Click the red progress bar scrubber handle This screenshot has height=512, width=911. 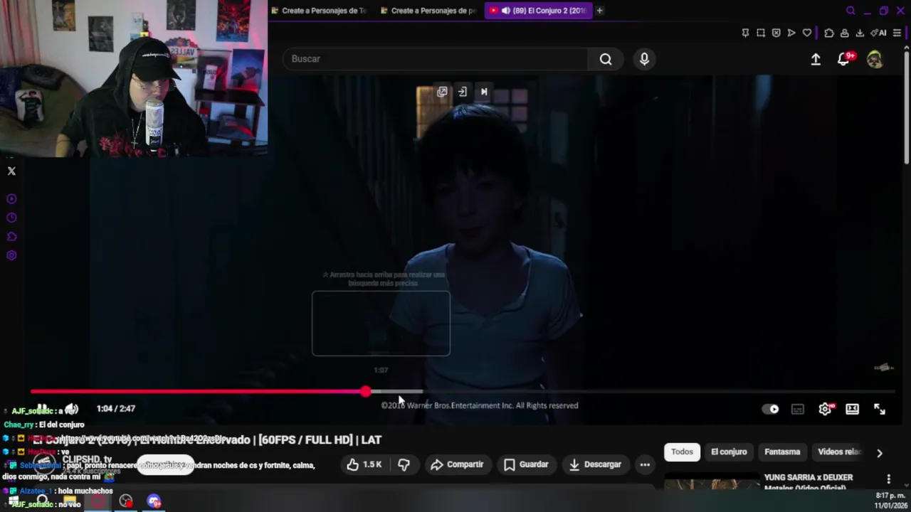point(365,392)
